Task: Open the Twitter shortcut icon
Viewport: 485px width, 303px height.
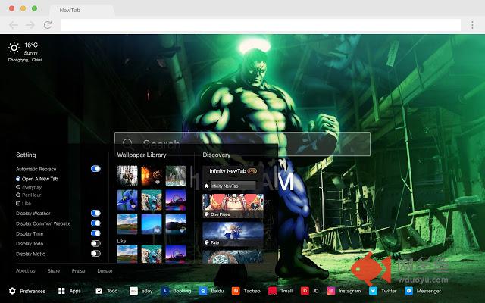Action: point(373,291)
